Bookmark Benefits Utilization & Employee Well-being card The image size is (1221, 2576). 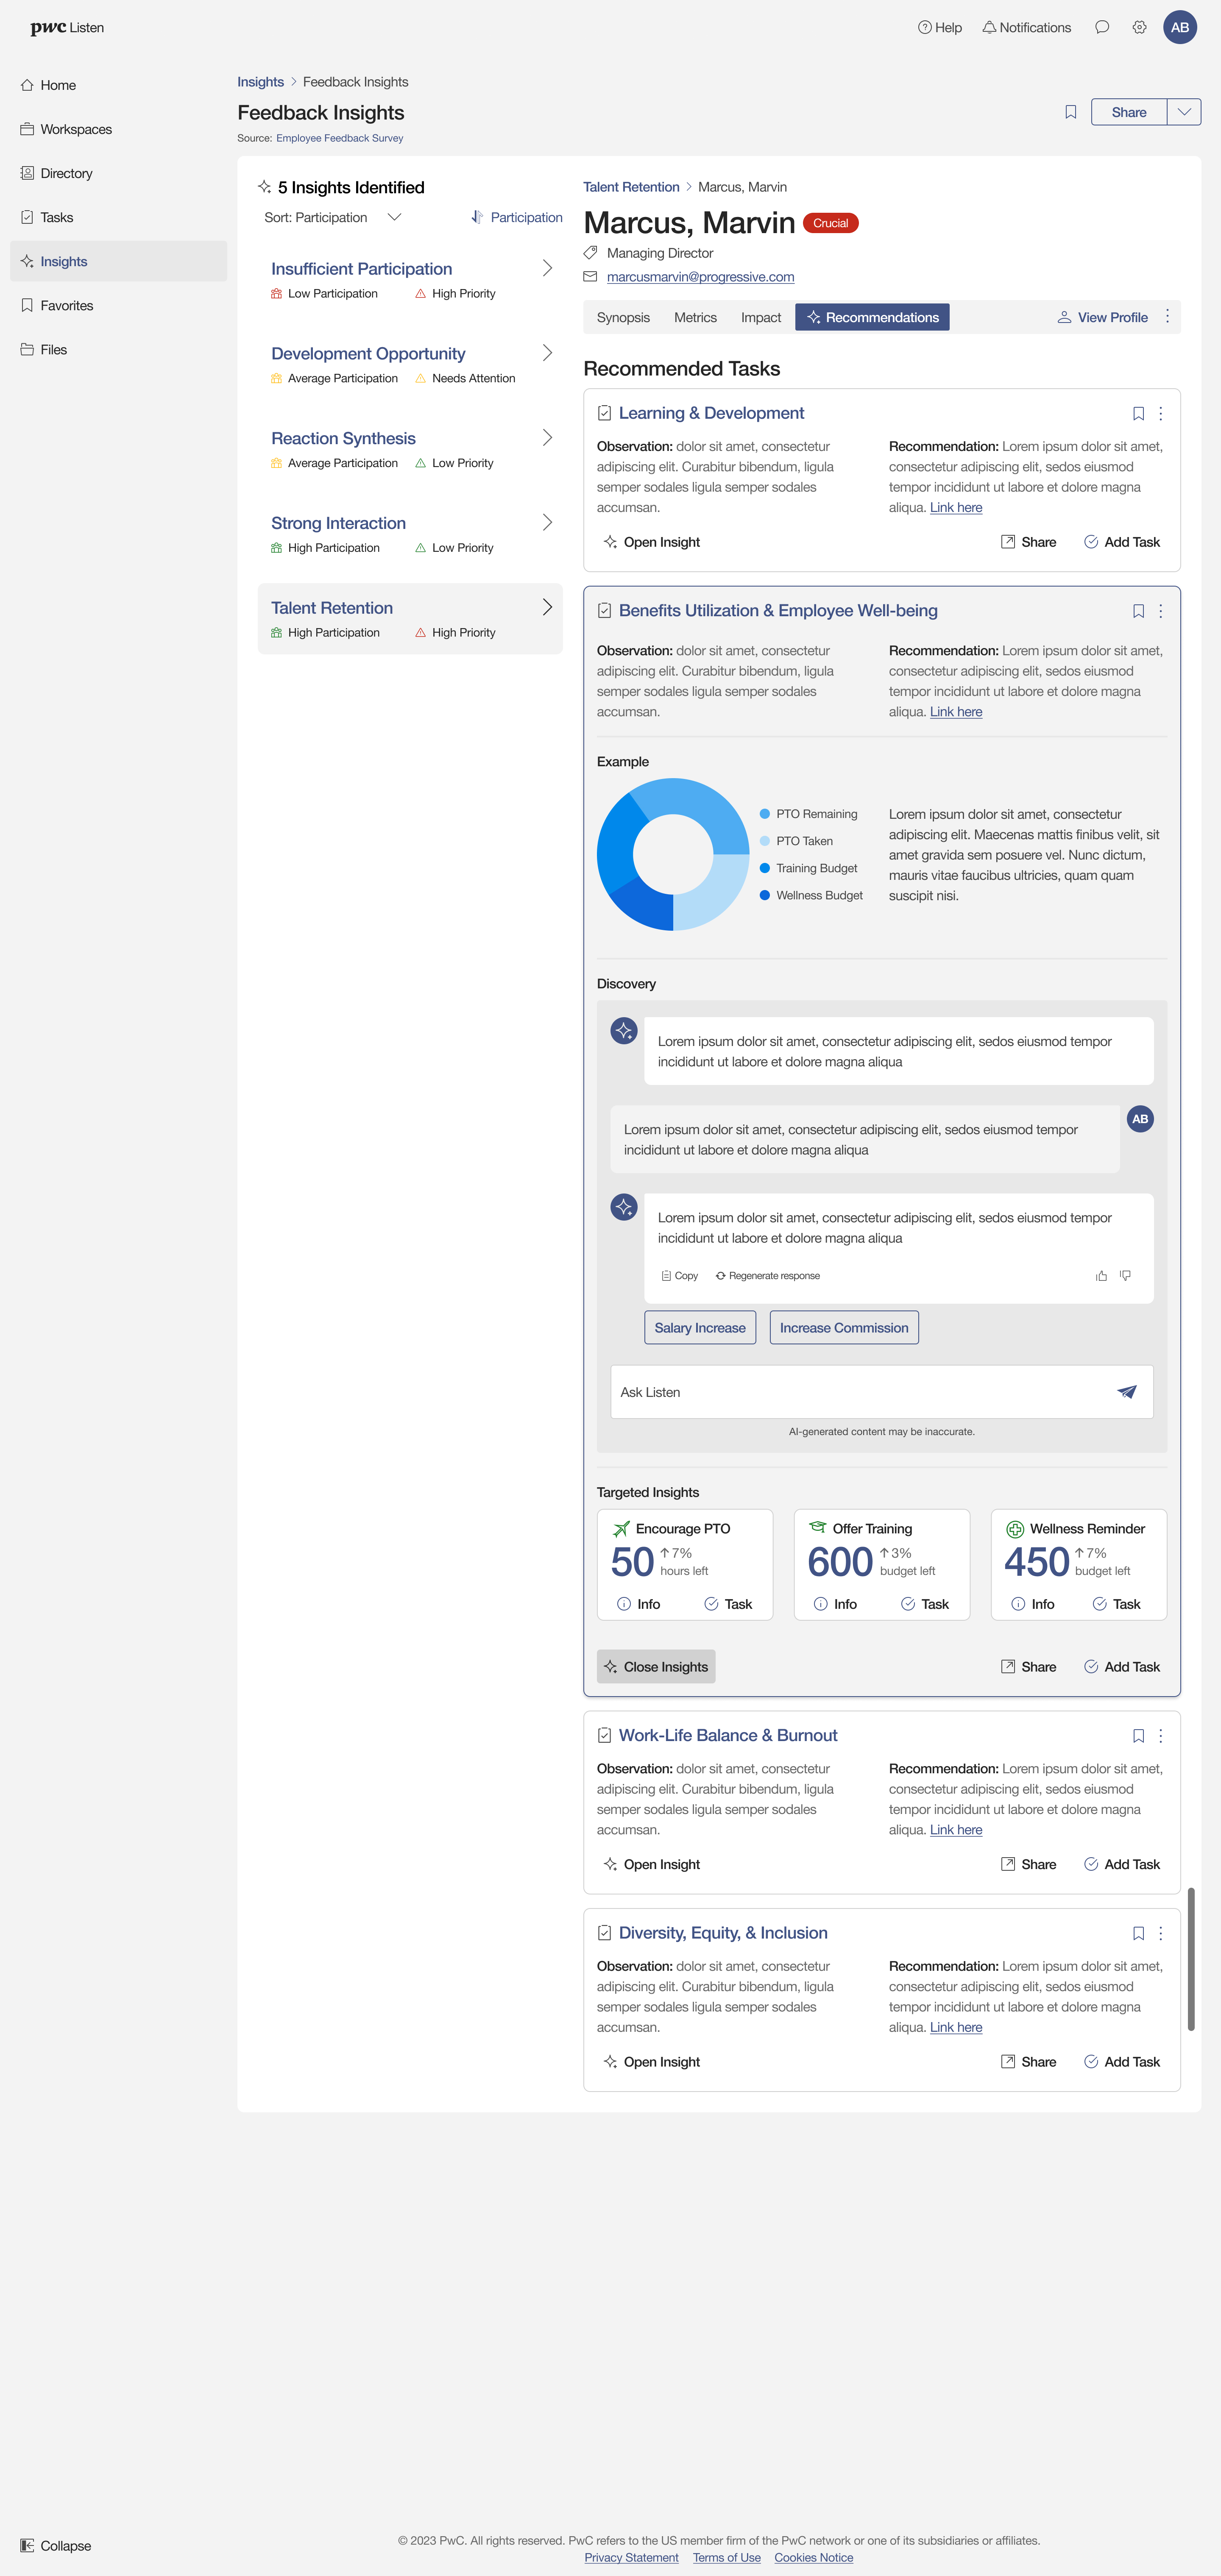[1138, 611]
